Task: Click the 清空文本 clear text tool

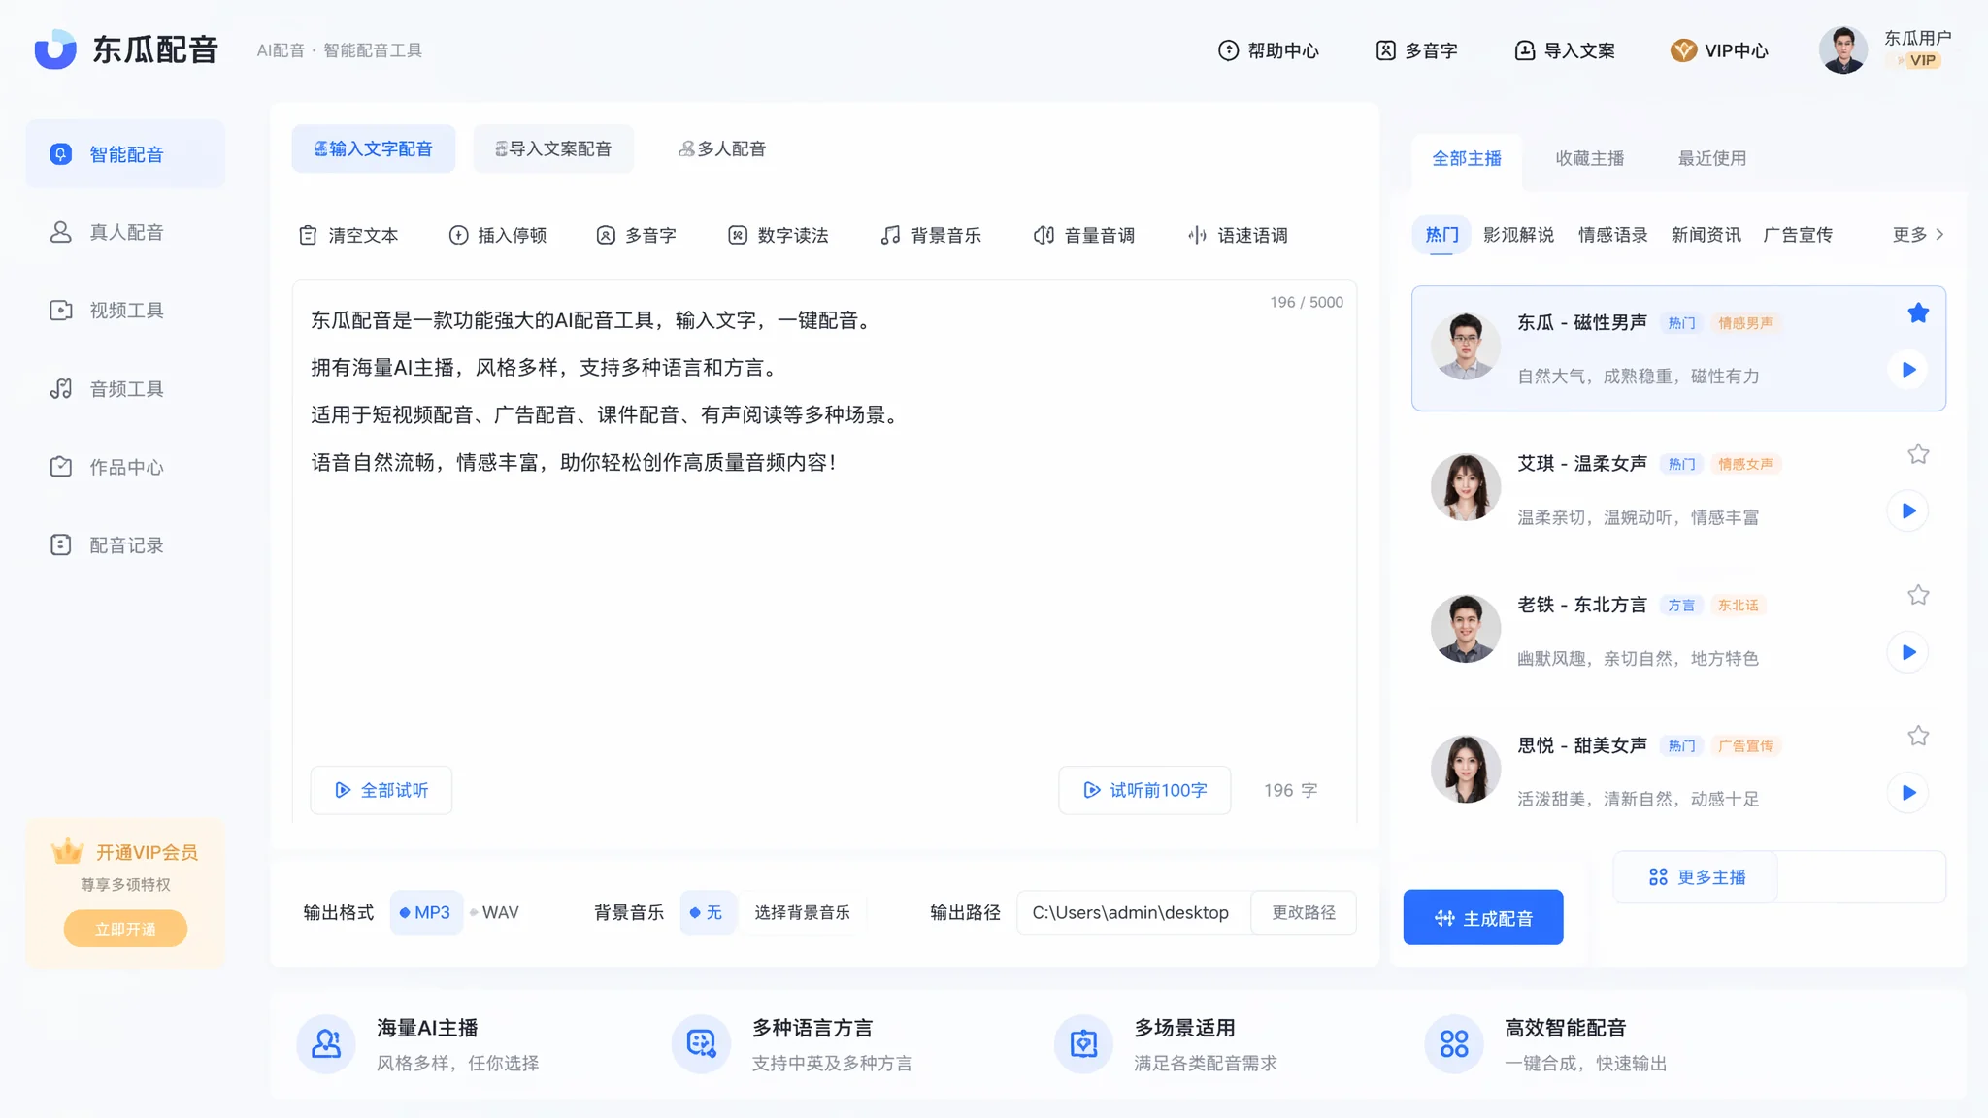Action: click(348, 235)
